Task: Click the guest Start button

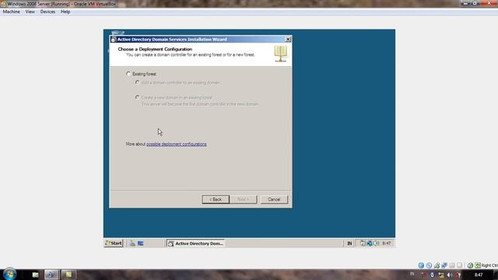Action: pos(114,243)
